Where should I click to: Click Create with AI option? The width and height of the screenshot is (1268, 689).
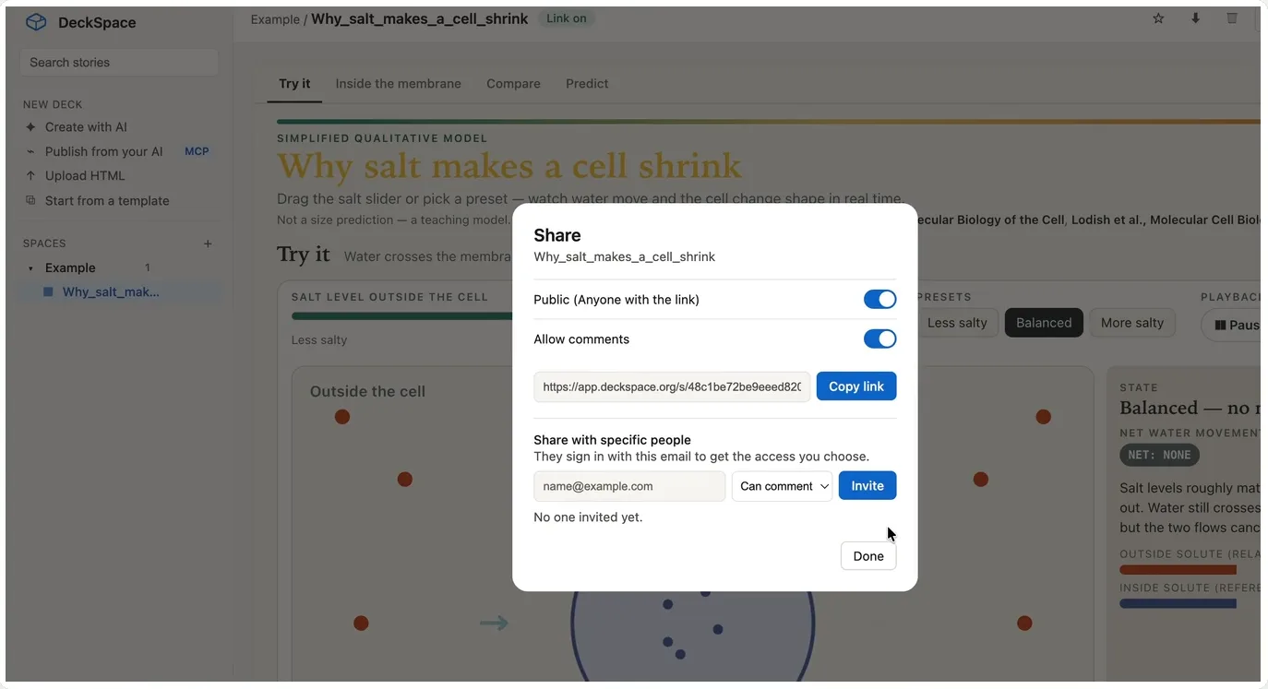click(x=86, y=127)
